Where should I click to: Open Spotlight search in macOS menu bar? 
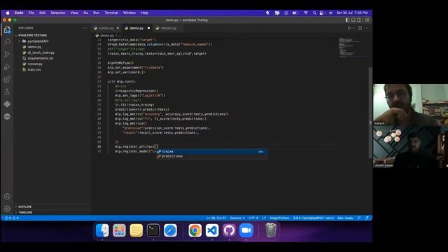click(314, 13)
